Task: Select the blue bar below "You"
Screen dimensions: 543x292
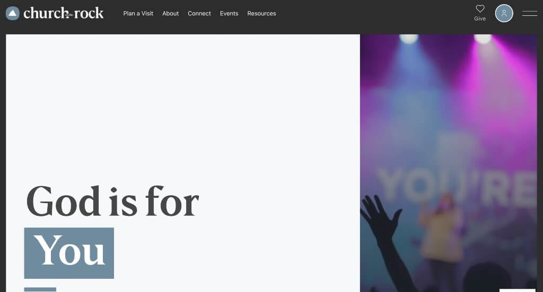Action: tap(40, 289)
